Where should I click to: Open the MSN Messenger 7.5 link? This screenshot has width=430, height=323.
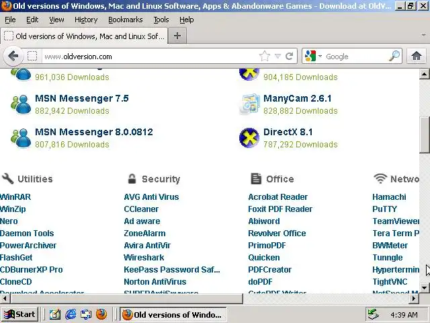click(82, 98)
